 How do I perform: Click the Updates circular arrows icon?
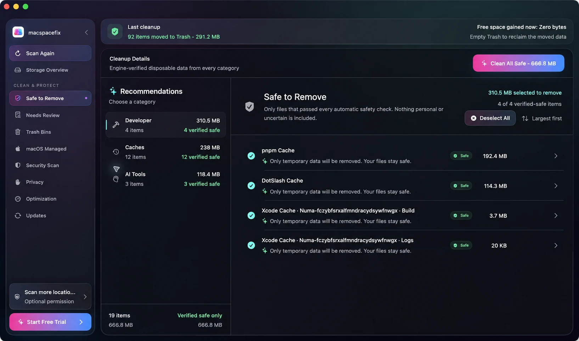pos(18,216)
